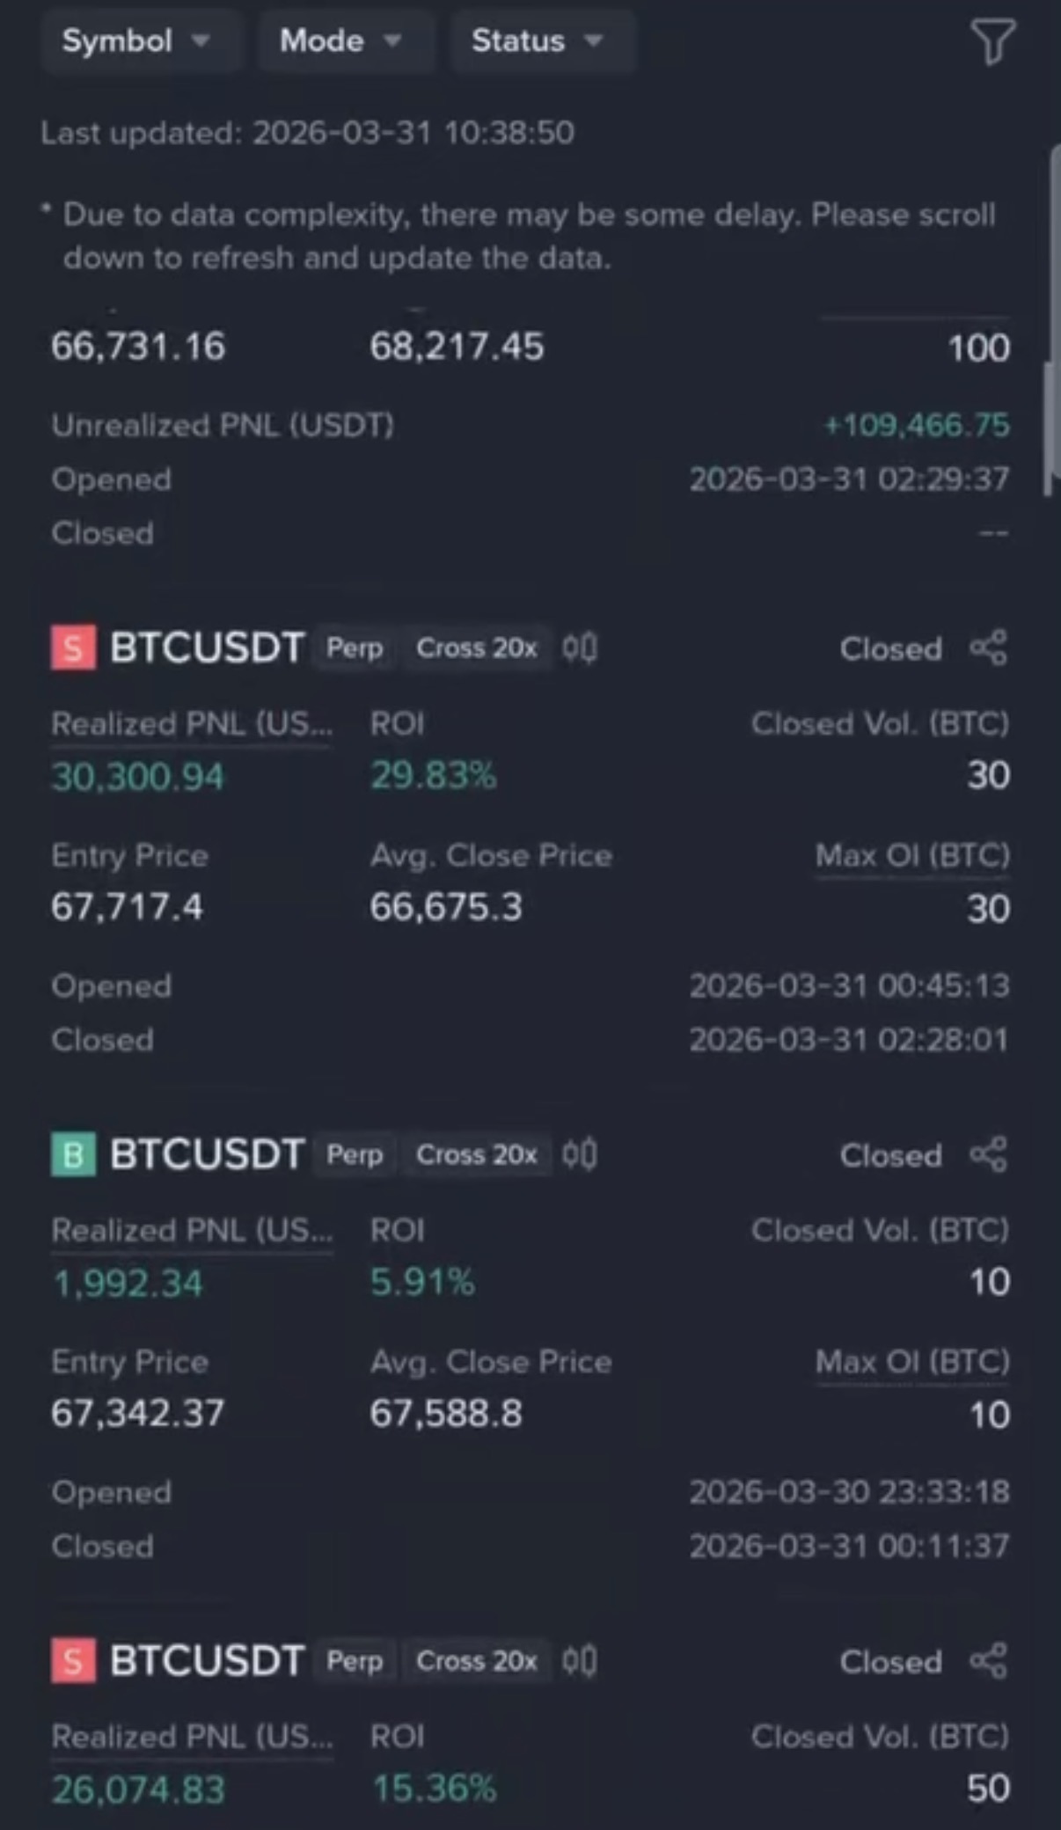Select the Perp tag on 5.91% ROI trade

[355, 1154]
